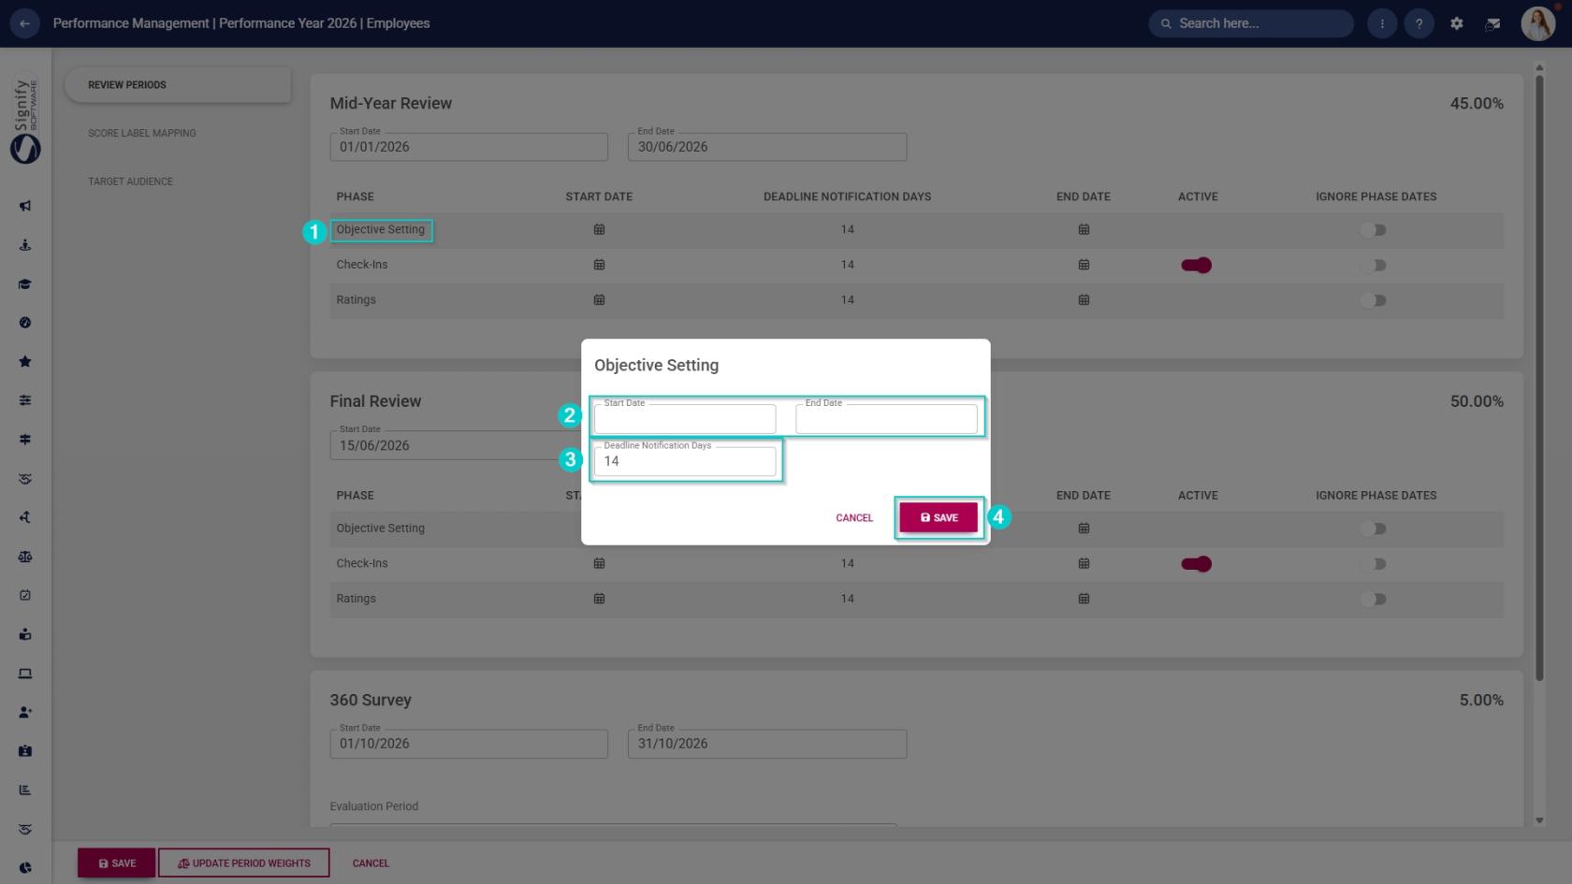Click Mid-Year Review End Date 30/06/2026 field

(767, 147)
